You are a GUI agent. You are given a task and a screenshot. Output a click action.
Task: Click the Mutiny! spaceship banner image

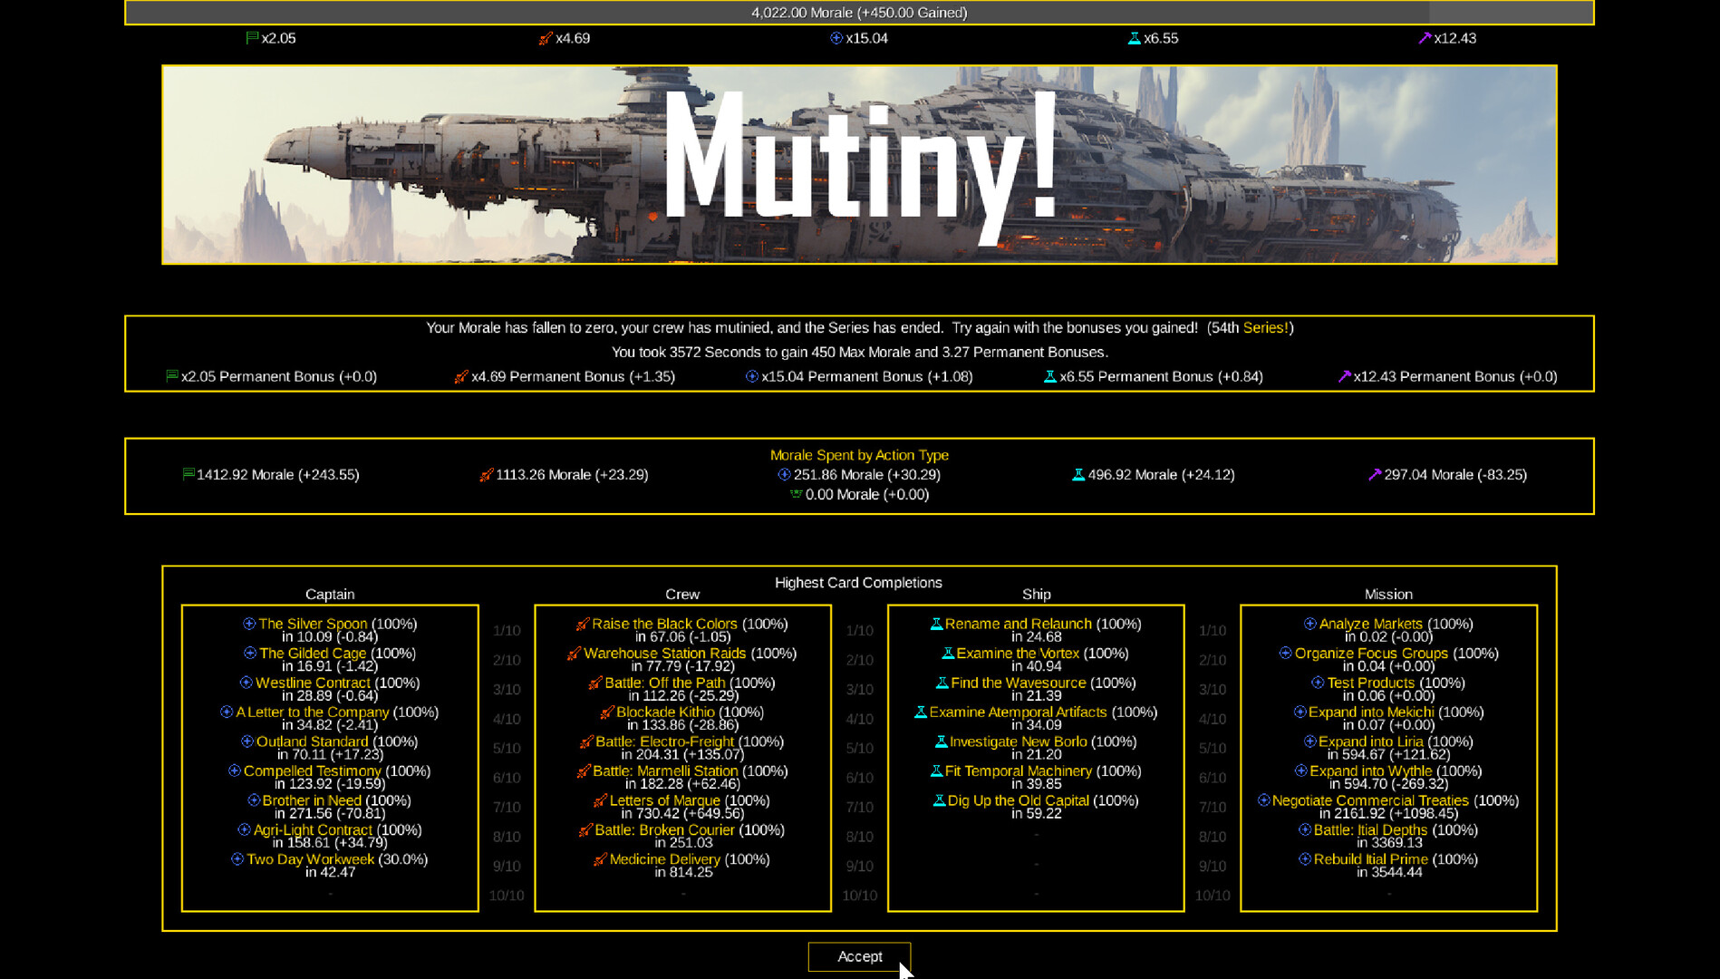(x=859, y=164)
